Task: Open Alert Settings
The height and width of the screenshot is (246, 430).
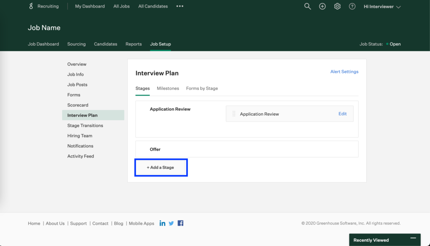Action: coord(344,71)
